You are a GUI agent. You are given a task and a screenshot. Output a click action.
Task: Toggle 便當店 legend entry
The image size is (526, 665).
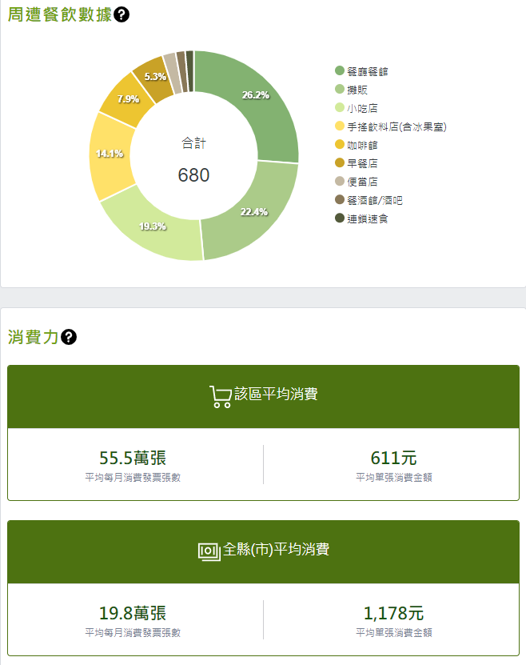tap(357, 182)
